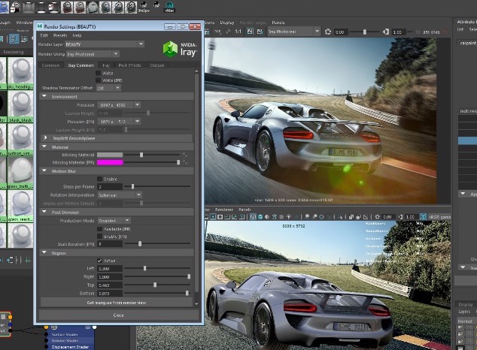This screenshot has height=350, width=477.
Task: Toggle the Region Active checkbox
Action: tap(100, 261)
